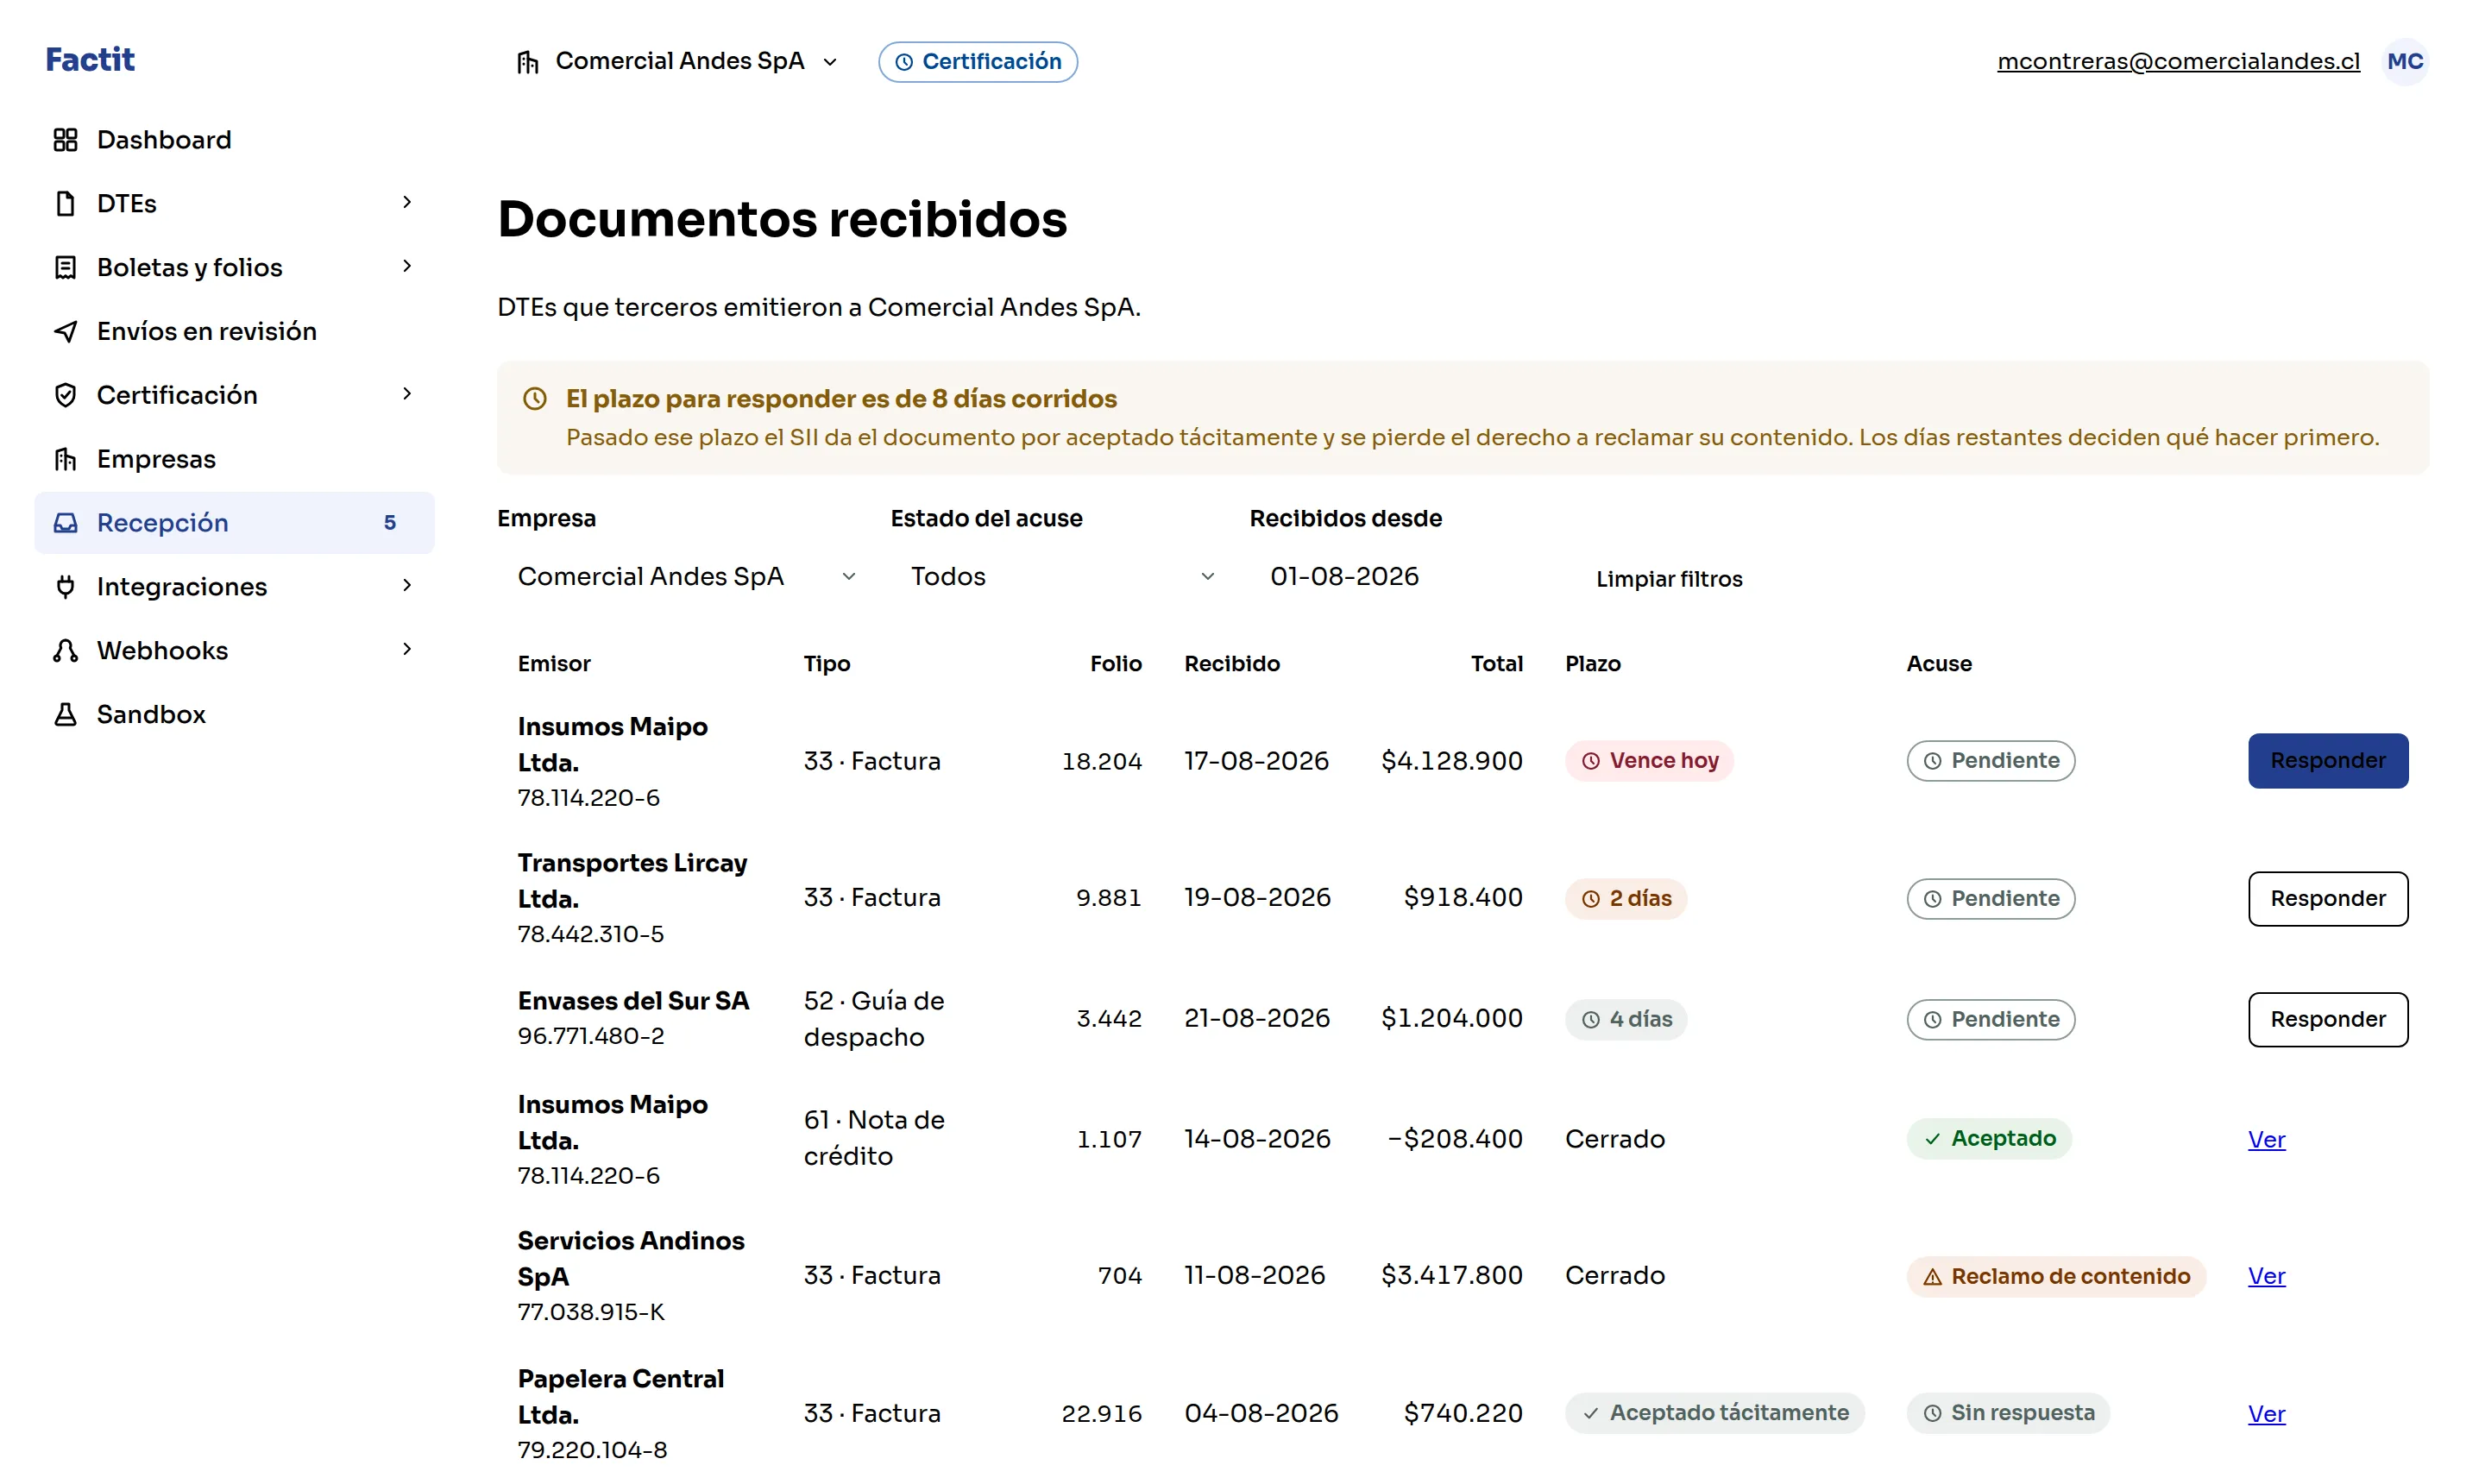Viewport: 2485px width, 1484px height.
Task: Open Ver link for nota de crédito 1.107
Action: [x=2266, y=1141]
